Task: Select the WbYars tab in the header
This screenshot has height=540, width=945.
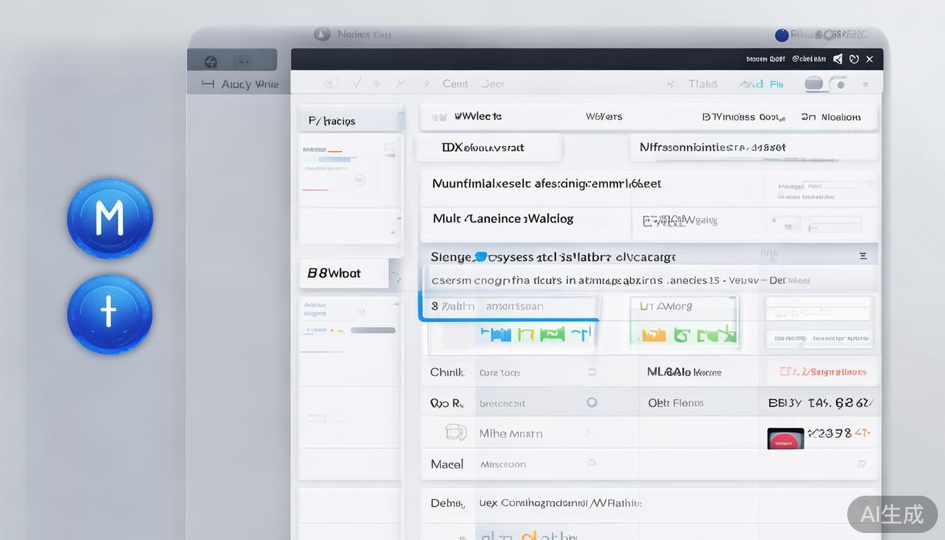Action: [603, 117]
